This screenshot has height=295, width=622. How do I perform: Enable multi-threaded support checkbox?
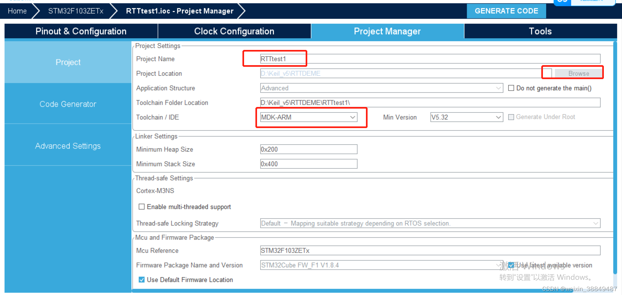[142, 207]
